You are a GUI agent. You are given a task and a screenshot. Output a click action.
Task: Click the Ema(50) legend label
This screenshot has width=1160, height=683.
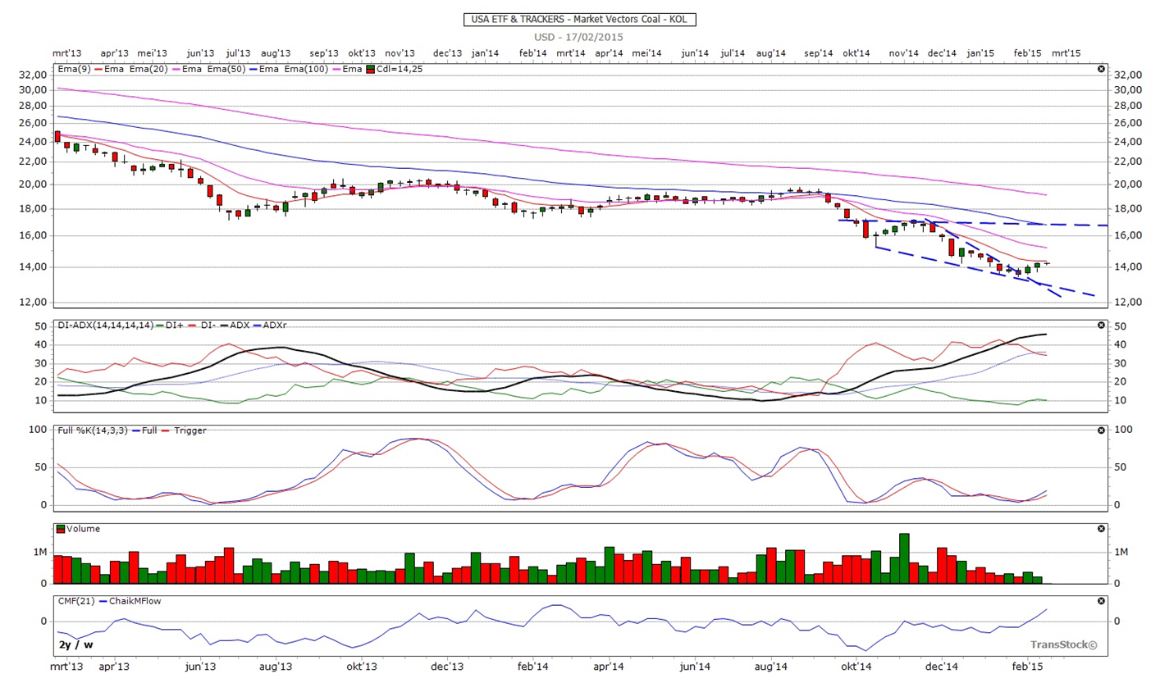[x=226, y=70]
